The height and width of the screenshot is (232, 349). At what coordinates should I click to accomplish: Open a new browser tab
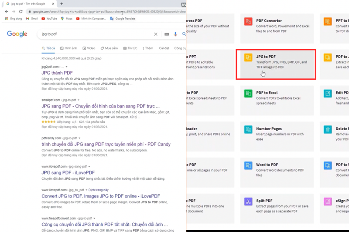coord(62,4)
